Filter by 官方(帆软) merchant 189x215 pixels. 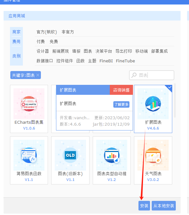tap(47, 32)
